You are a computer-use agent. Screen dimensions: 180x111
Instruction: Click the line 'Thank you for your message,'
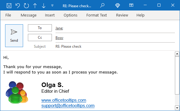(33, 67)
